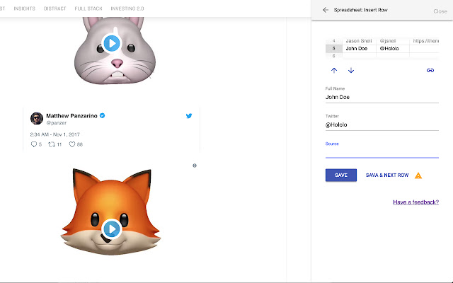
Task: Open the INVESTING 2.0 nav item
Action: tap(127, 8)
